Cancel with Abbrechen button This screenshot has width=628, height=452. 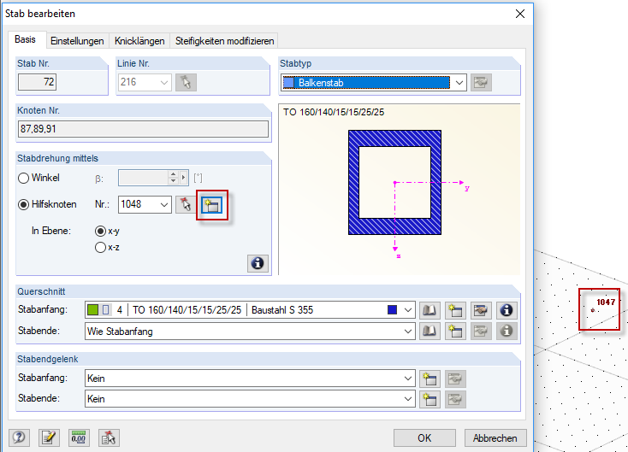click(495, 438)
